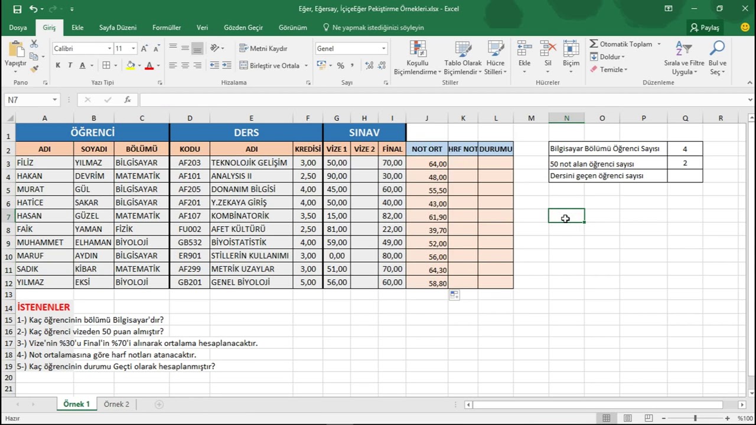Toggle top vertical alignment

click(172, 48)
